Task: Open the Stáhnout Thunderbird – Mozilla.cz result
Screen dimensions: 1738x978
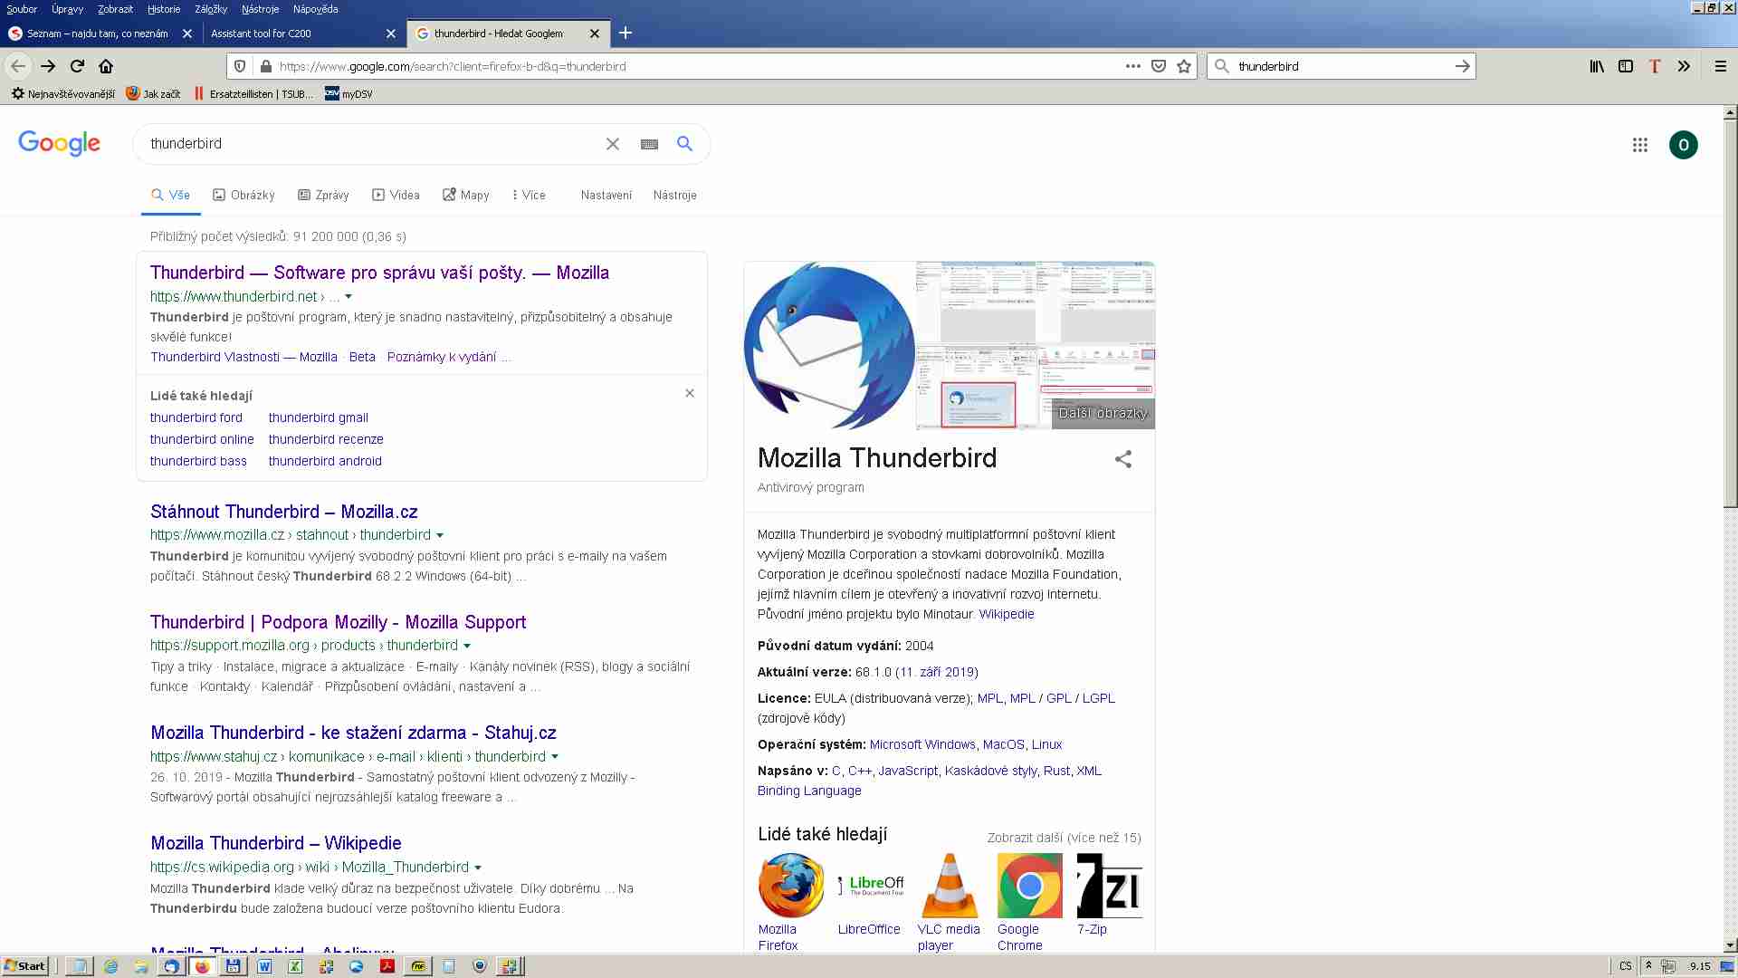Action: coord(283,512)
